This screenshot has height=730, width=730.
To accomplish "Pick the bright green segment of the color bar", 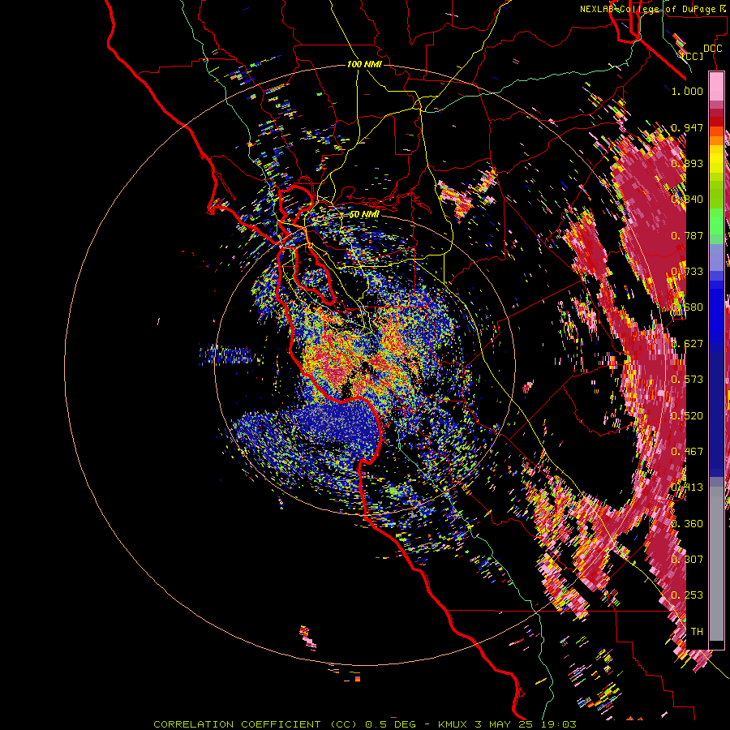I will (x=716, y=221).
